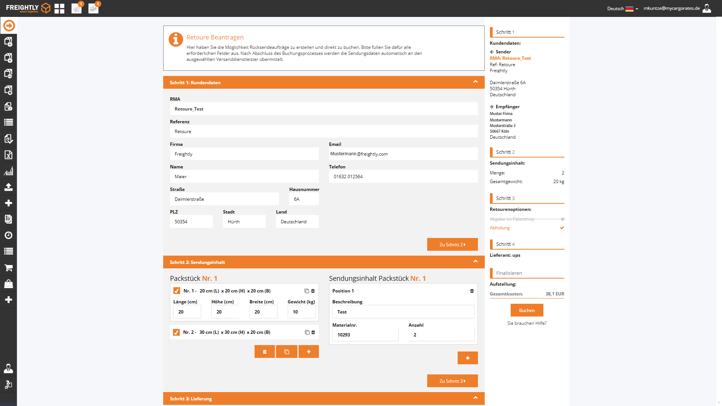Open the user profile icon at sidebar bottom
The width and height of the screenshot is (722, 406).
[8, 368]
